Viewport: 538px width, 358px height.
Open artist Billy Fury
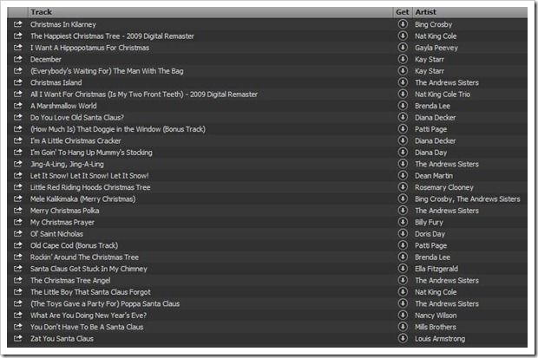429,222
